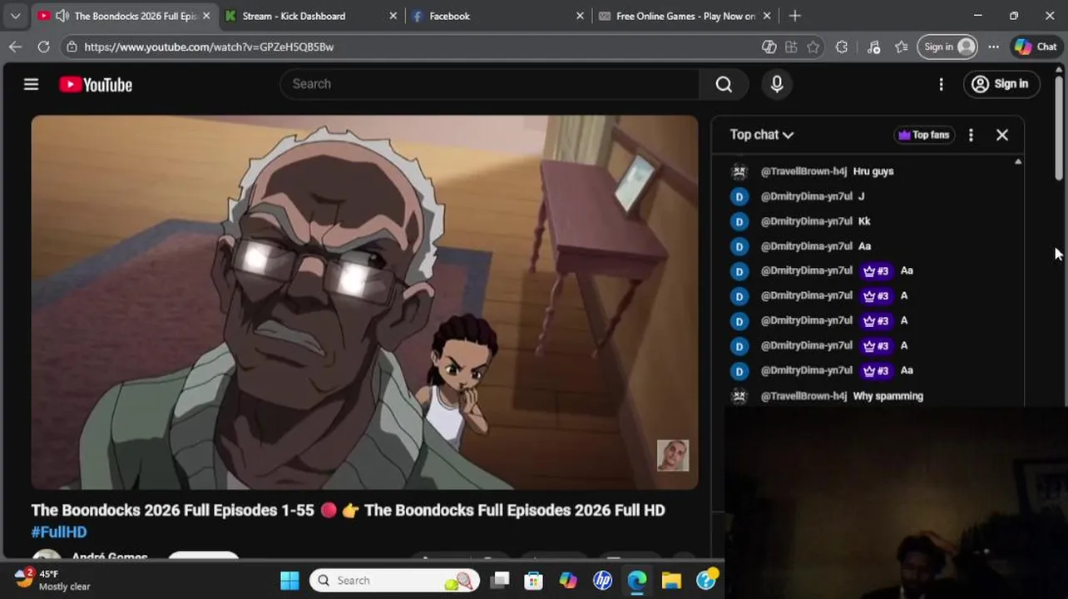This screenshot has height=599, width=1068.
Task: Launch Microsoft Store from taskbar
Action: (x=534, y=581)
